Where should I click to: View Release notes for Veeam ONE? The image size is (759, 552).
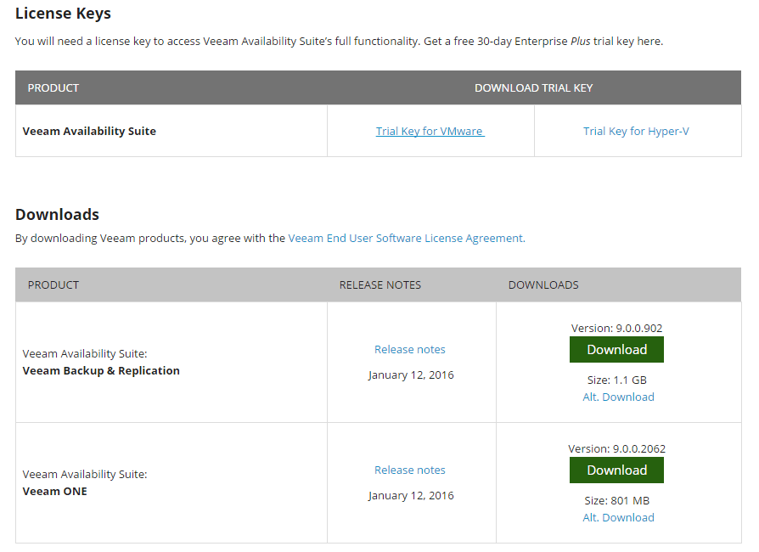click(x=409, y=470)
